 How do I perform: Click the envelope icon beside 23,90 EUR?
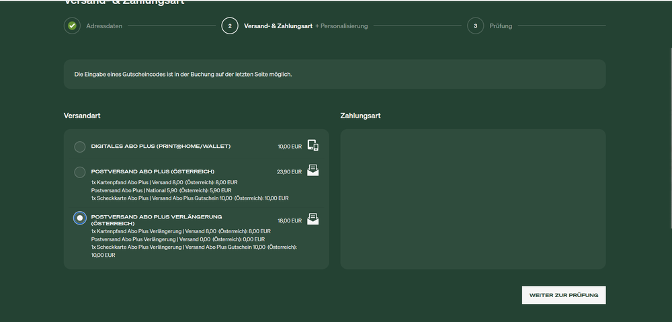313,171
